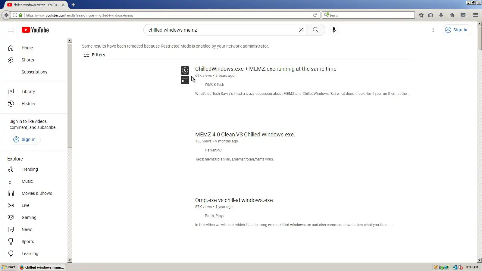Open the YouTube hamburger guide menu
This screenshot has height=271, width=482.
(x=11, y=30)
